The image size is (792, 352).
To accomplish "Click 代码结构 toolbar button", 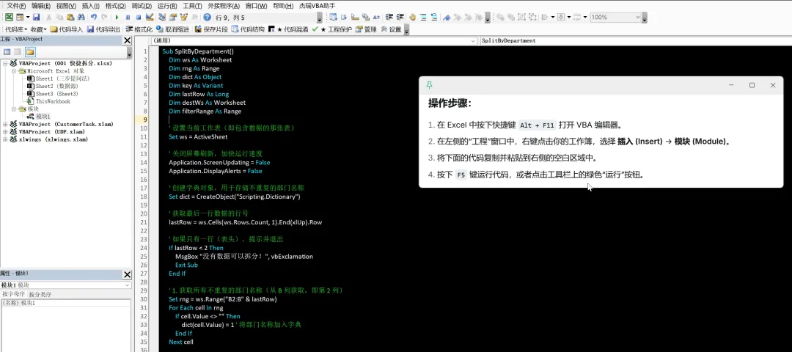I will coord(248,29).
